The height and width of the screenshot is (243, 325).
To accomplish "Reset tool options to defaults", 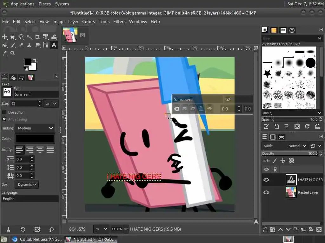I will tap(51, 229).
